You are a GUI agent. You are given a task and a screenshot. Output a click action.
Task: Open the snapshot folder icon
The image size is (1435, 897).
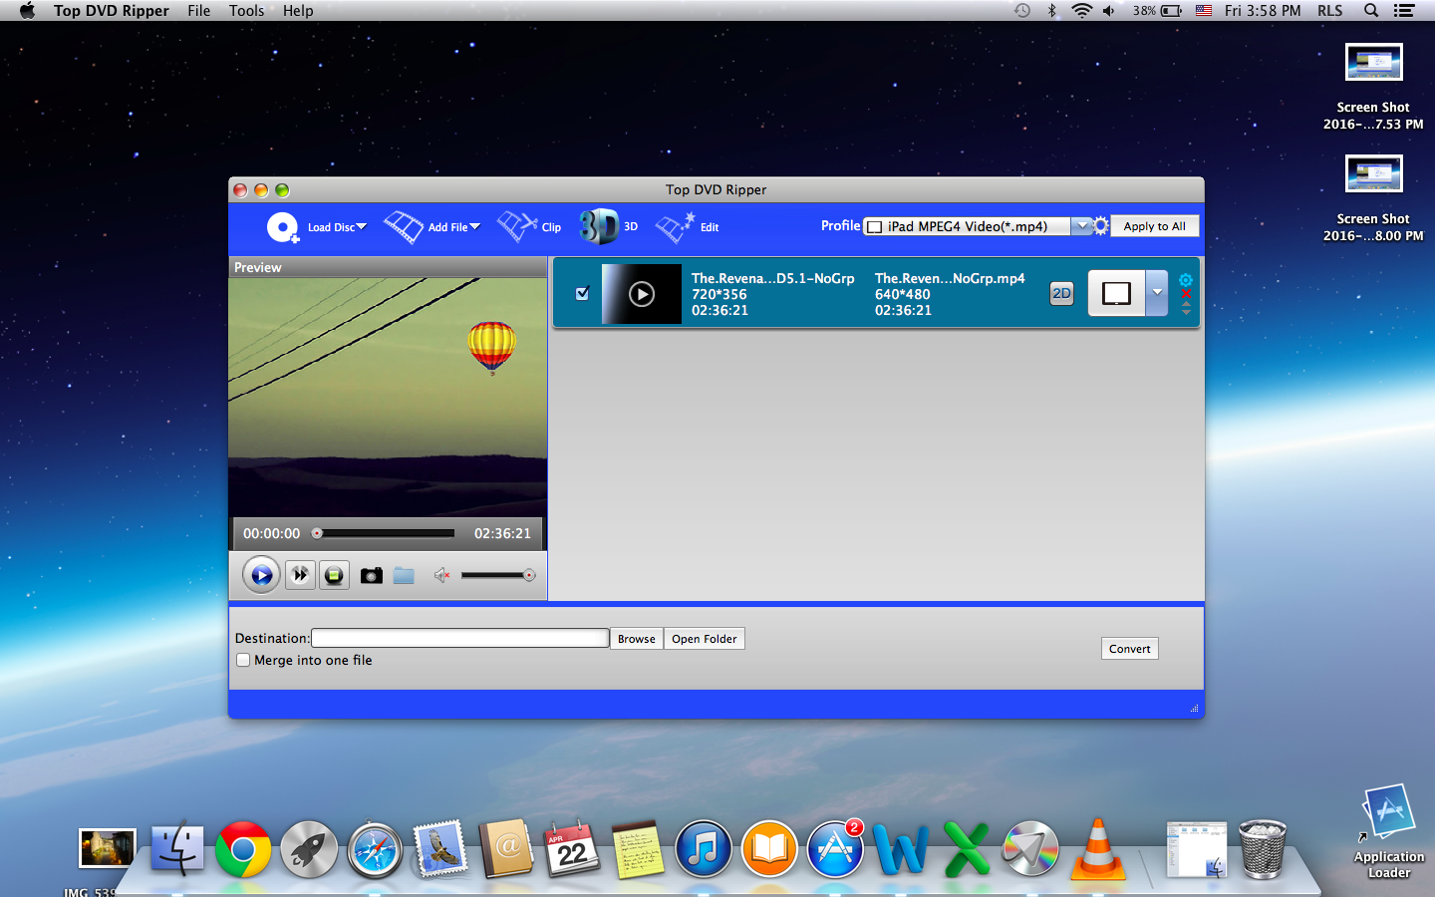point(404,575)
